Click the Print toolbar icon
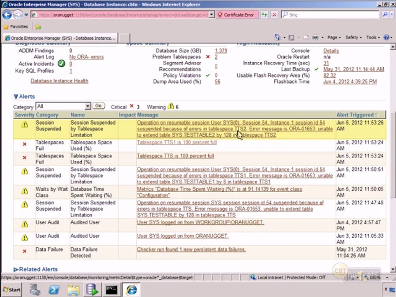Image resolution: width=396 pixels, height=297 pixels. (x=315, y=38)
